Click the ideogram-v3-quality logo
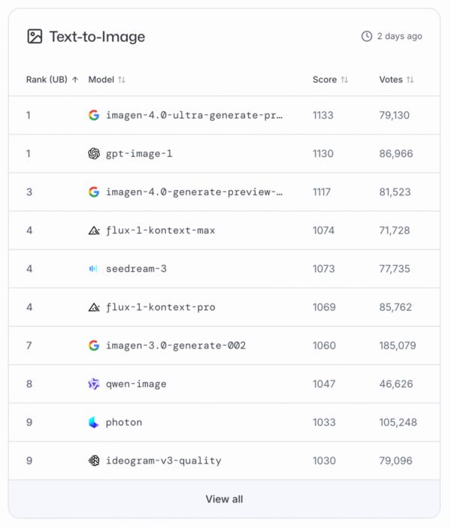Viewport: 451px width, 528px height. 94,460
